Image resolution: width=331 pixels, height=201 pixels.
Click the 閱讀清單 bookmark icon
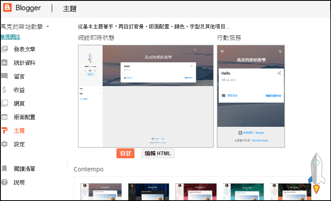pyautogui.click(x=4, y=168)
